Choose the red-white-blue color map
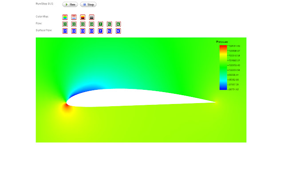Screen dimensions: 284x177 74,17
